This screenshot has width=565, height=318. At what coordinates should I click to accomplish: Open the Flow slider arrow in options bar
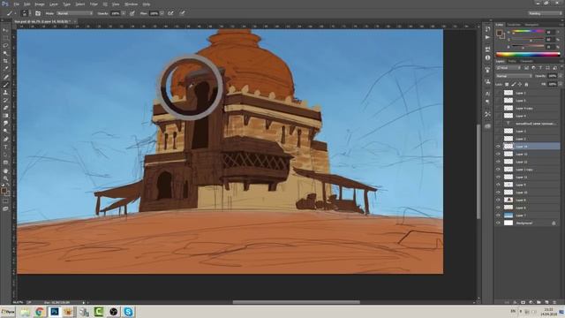(162, 13)
